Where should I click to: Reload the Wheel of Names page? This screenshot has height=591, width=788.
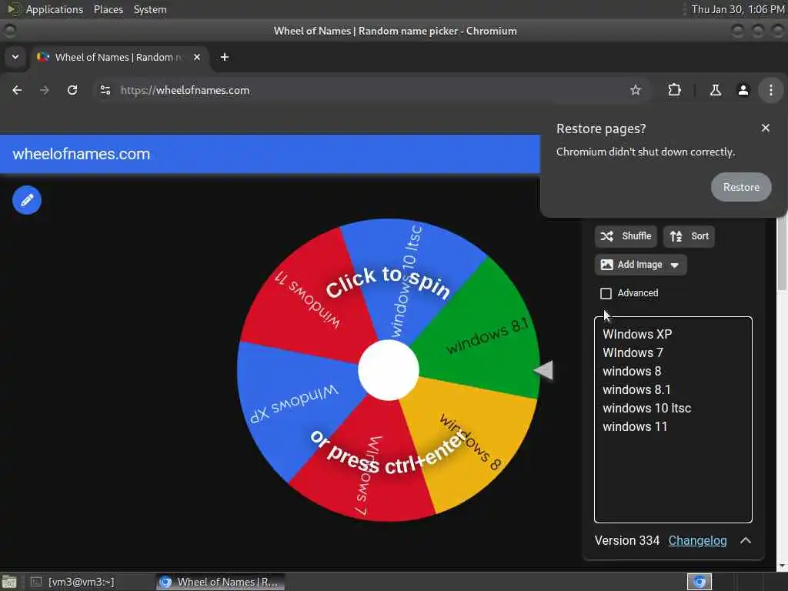coord(72,90)
